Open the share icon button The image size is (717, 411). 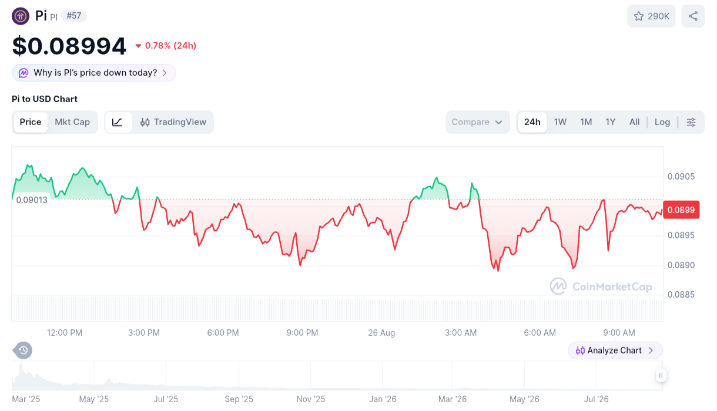click(693, 16)
